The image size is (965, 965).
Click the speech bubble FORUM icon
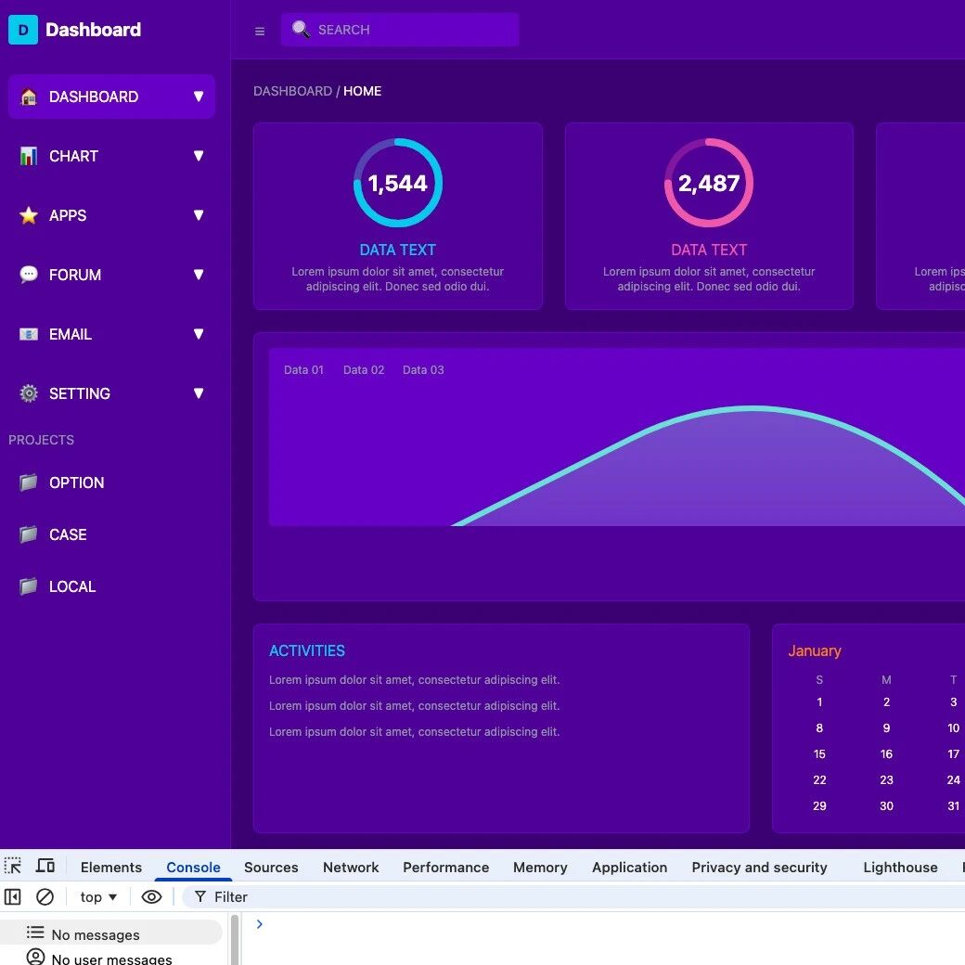[29, 275]
